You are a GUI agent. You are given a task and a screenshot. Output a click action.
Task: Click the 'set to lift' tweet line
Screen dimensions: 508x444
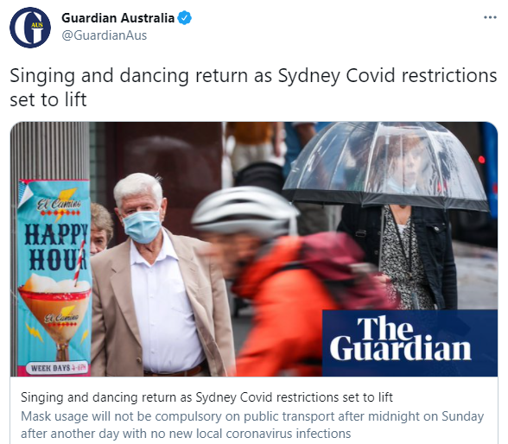48,99
